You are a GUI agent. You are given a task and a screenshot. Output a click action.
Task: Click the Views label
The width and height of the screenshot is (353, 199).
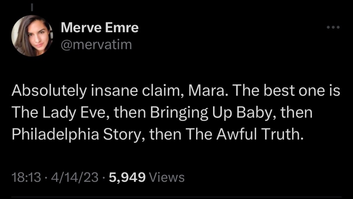tap(168, 178)
